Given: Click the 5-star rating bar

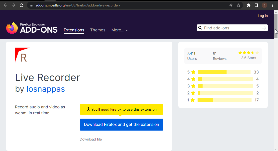Looking at the screenshot, I should pyautogui.click(x=224, y=72).
